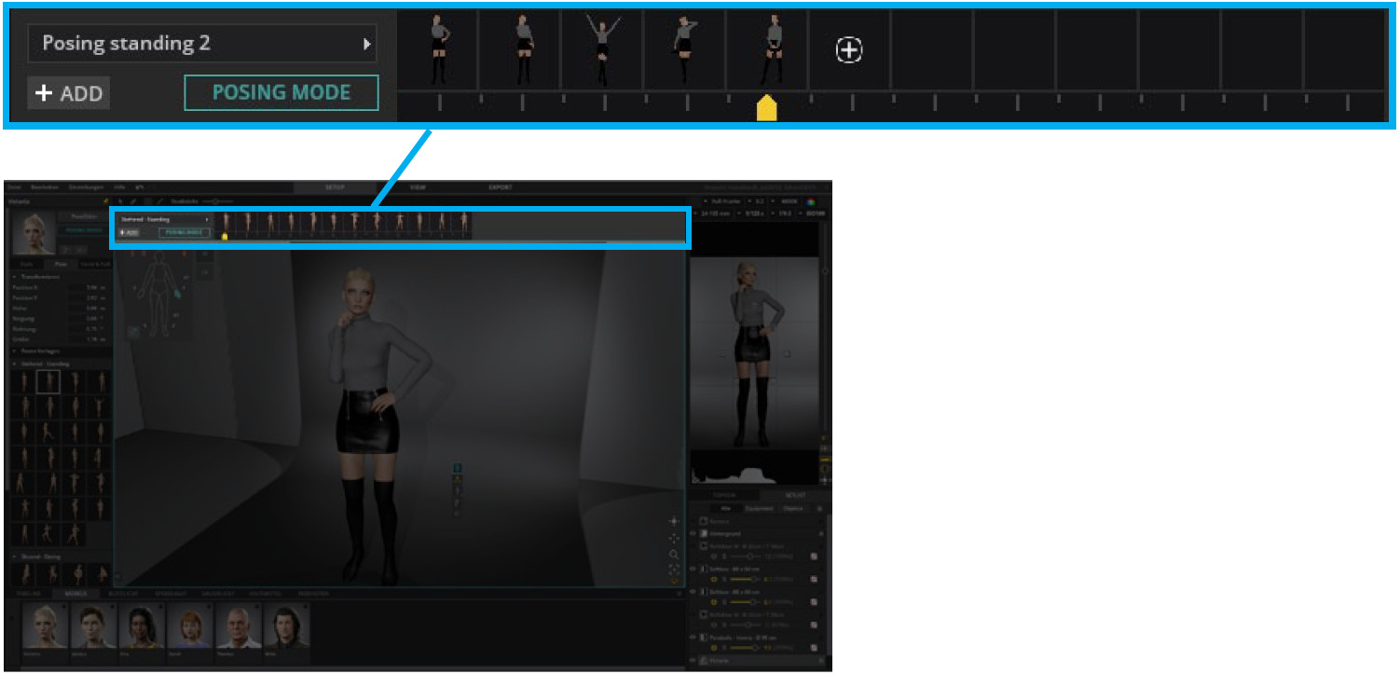
Task: Switch to the EXPORT tab
Action: 501,187
